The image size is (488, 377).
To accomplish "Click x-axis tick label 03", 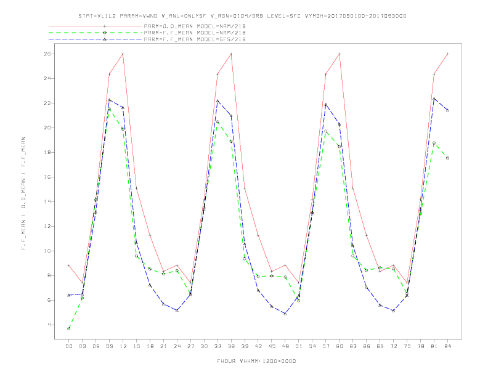I will pyautogui.click(x=82, y=346).
